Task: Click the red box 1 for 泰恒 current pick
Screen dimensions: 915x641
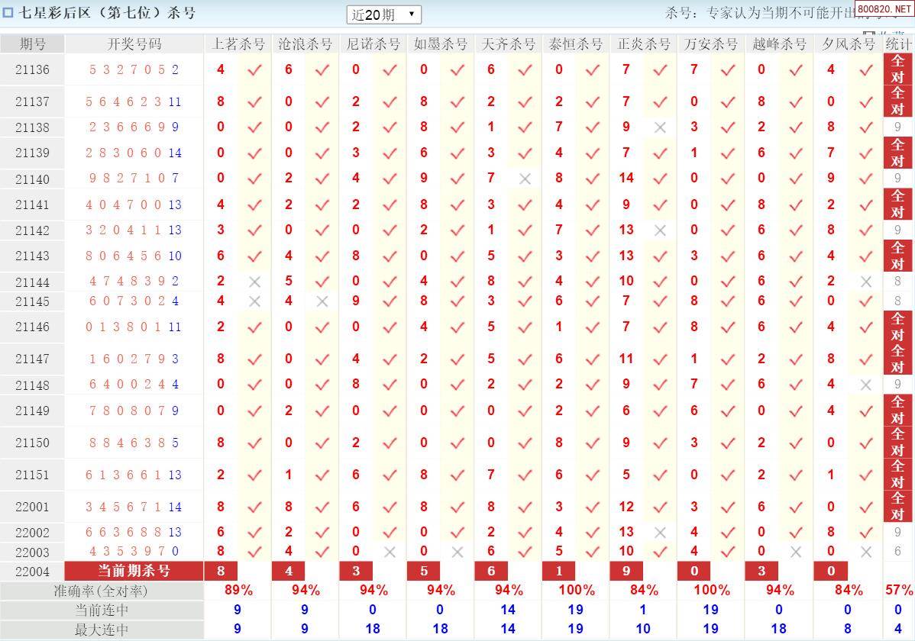Action: 559,571
